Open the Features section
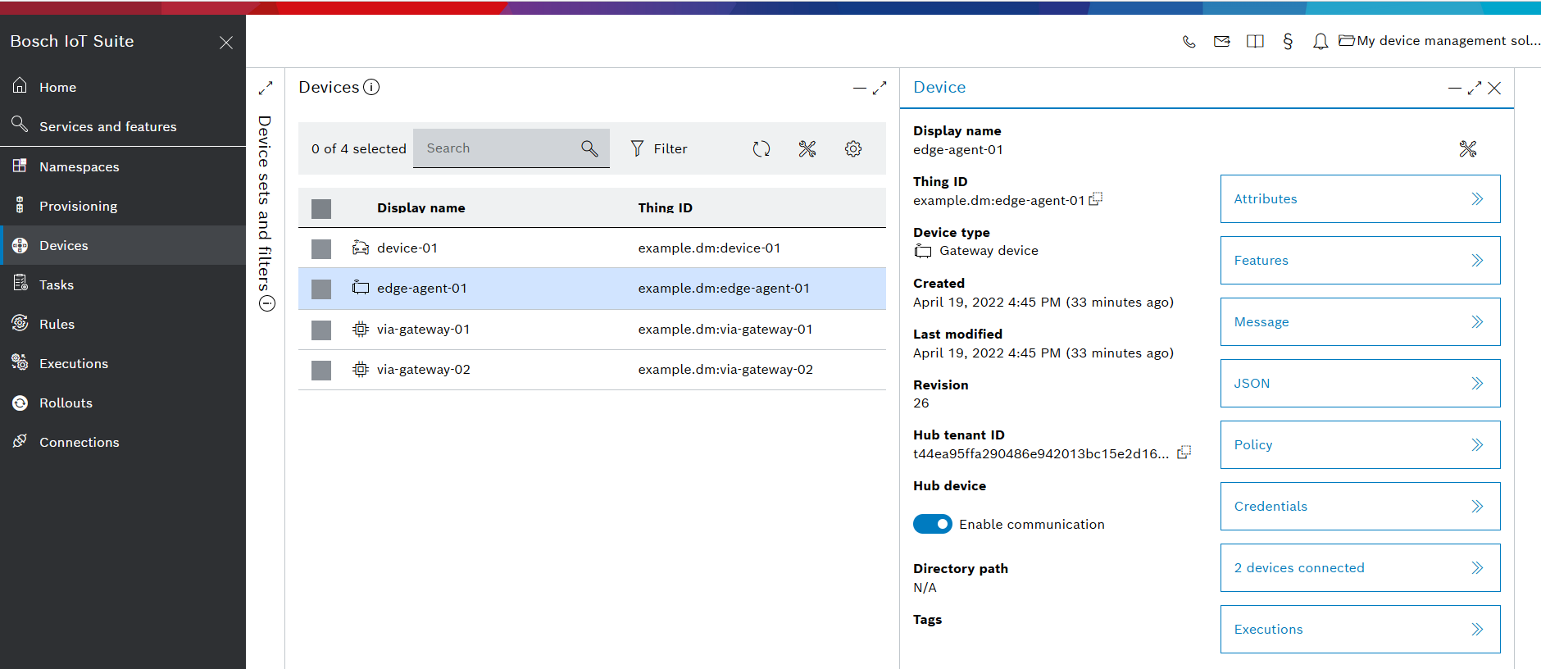The height and width of the screenshot is (669, 1541). pyautogui.click(x=1361, y=260)
